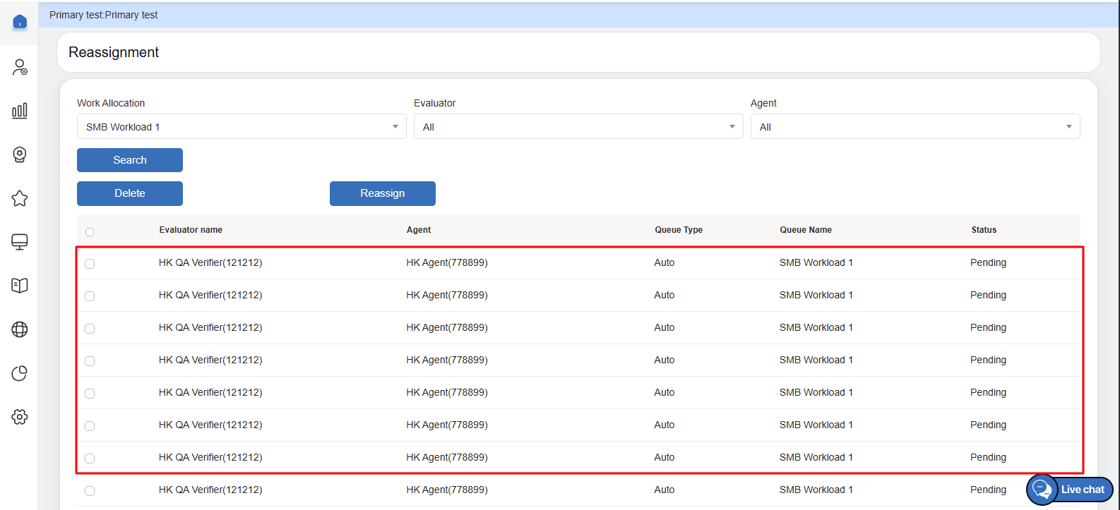The image size is (1120, 510).
Task: Open the Live chat widget
Action: (1070, 490)
